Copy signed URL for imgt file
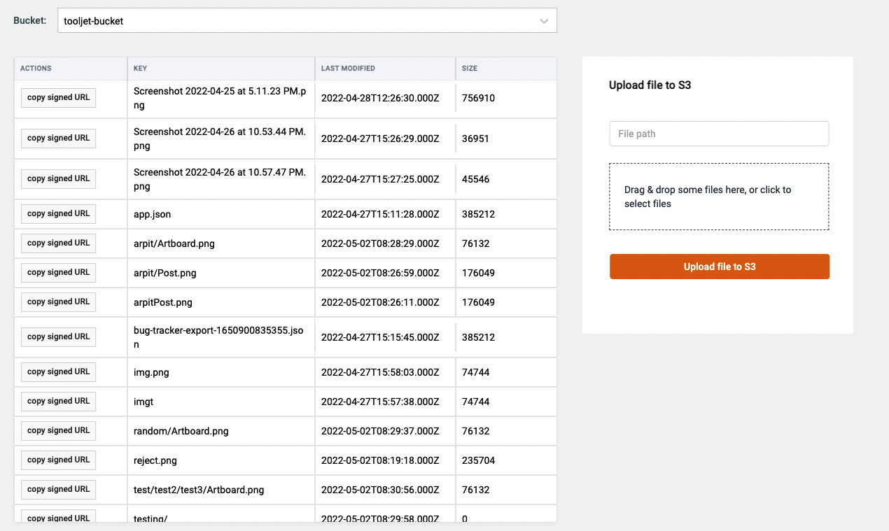Viewport: 889px width, 531px height. tap(58, 402)
